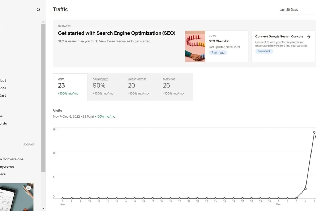316x211 pixels.
Task: Click the "GUIDANCE" label
Action: pyautogui.click(x=64, y=26)
